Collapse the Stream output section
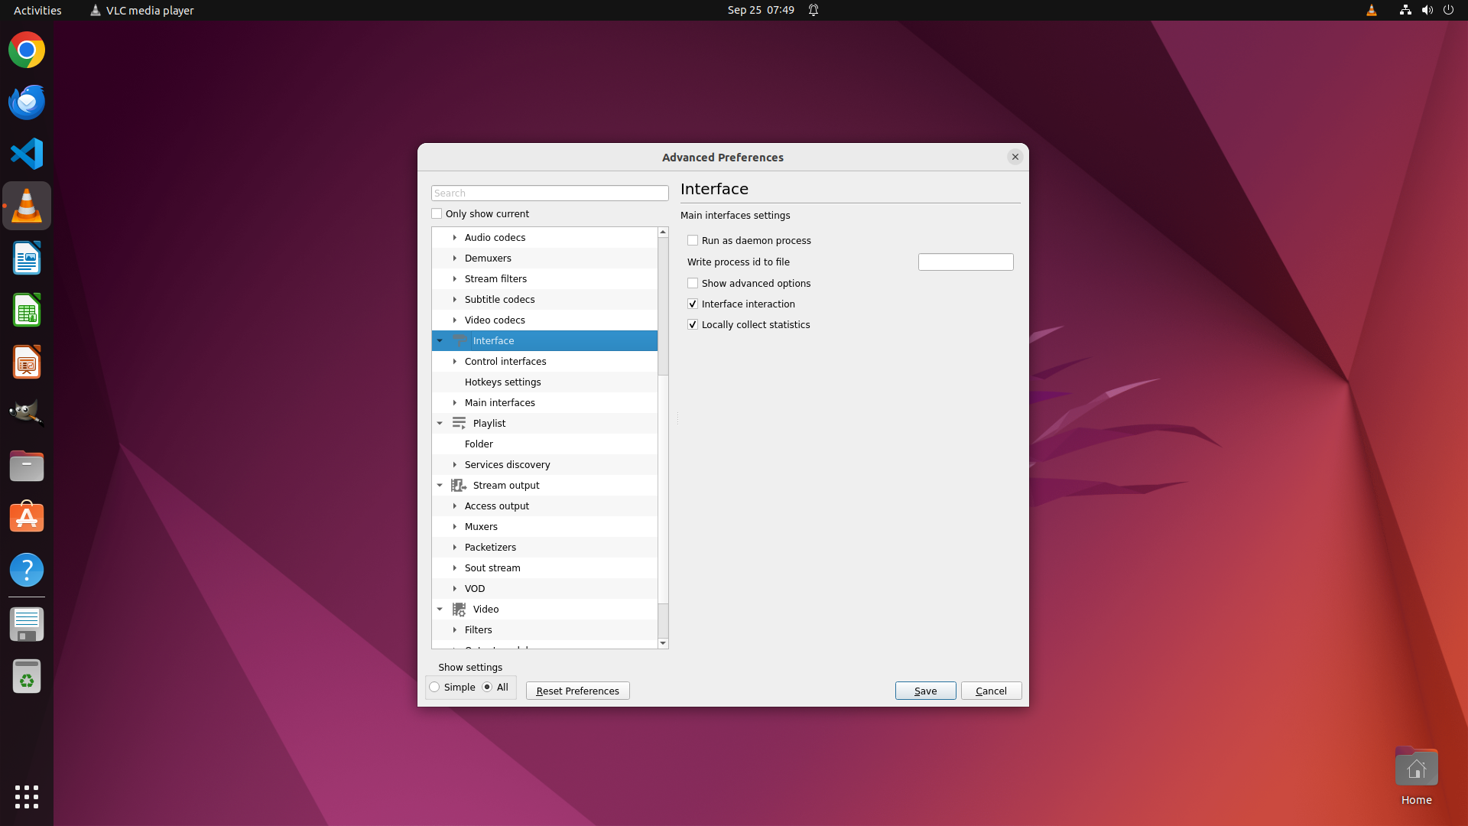Viewport: 1468px width, 826px height. point(440,485)
